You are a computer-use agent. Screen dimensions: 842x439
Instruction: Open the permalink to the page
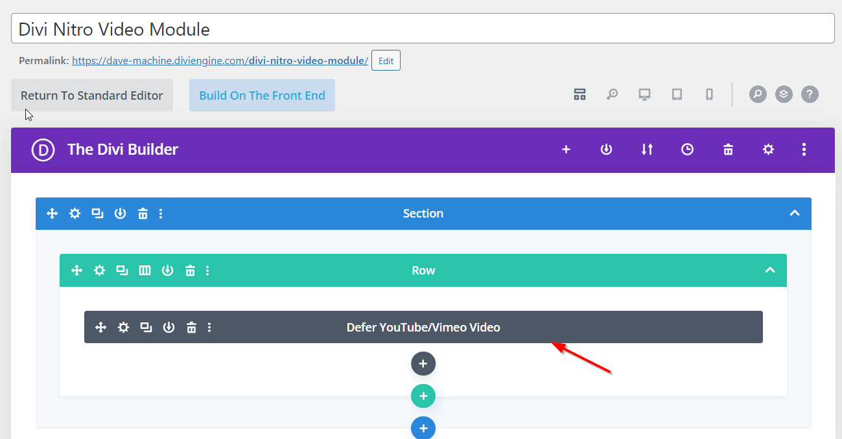pos(219,60)
